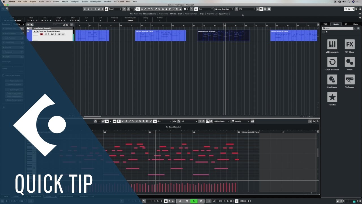This screenshot has height=204, width=362.
Task: Open File Browser tile
Action: (x=350, y=80)
